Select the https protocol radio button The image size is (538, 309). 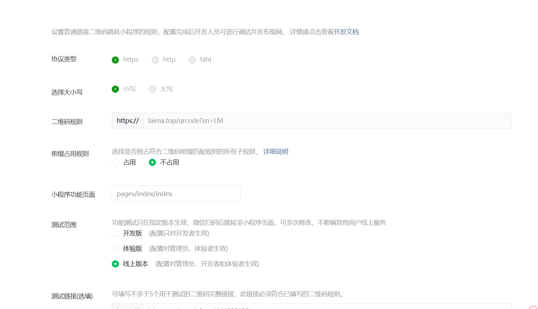[115, 60]
